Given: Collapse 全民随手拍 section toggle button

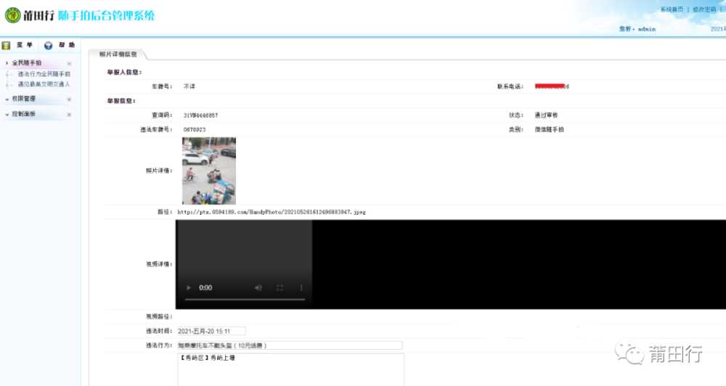Looking at the screenshot, I should tap(69, 63).
